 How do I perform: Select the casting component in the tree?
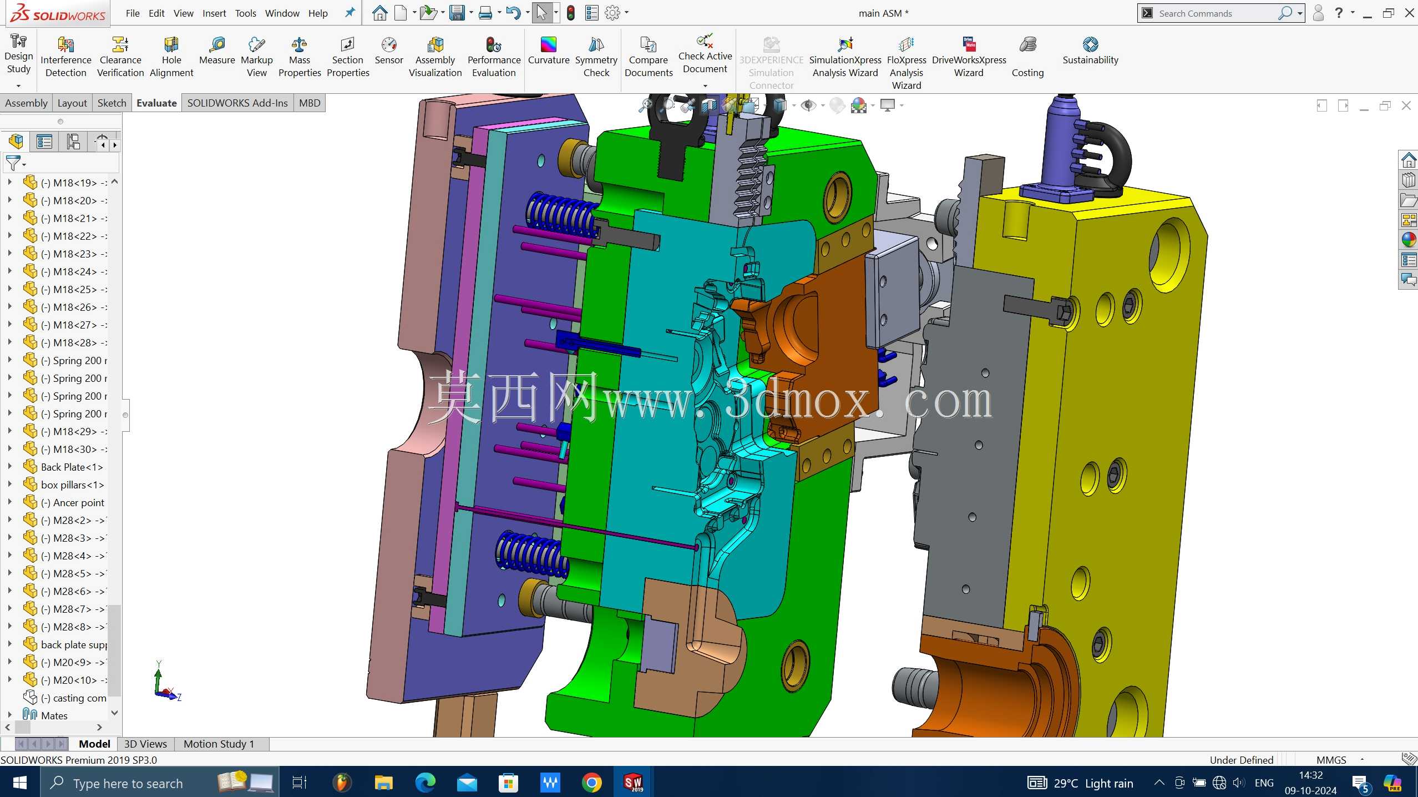click(x=65, y=698)
